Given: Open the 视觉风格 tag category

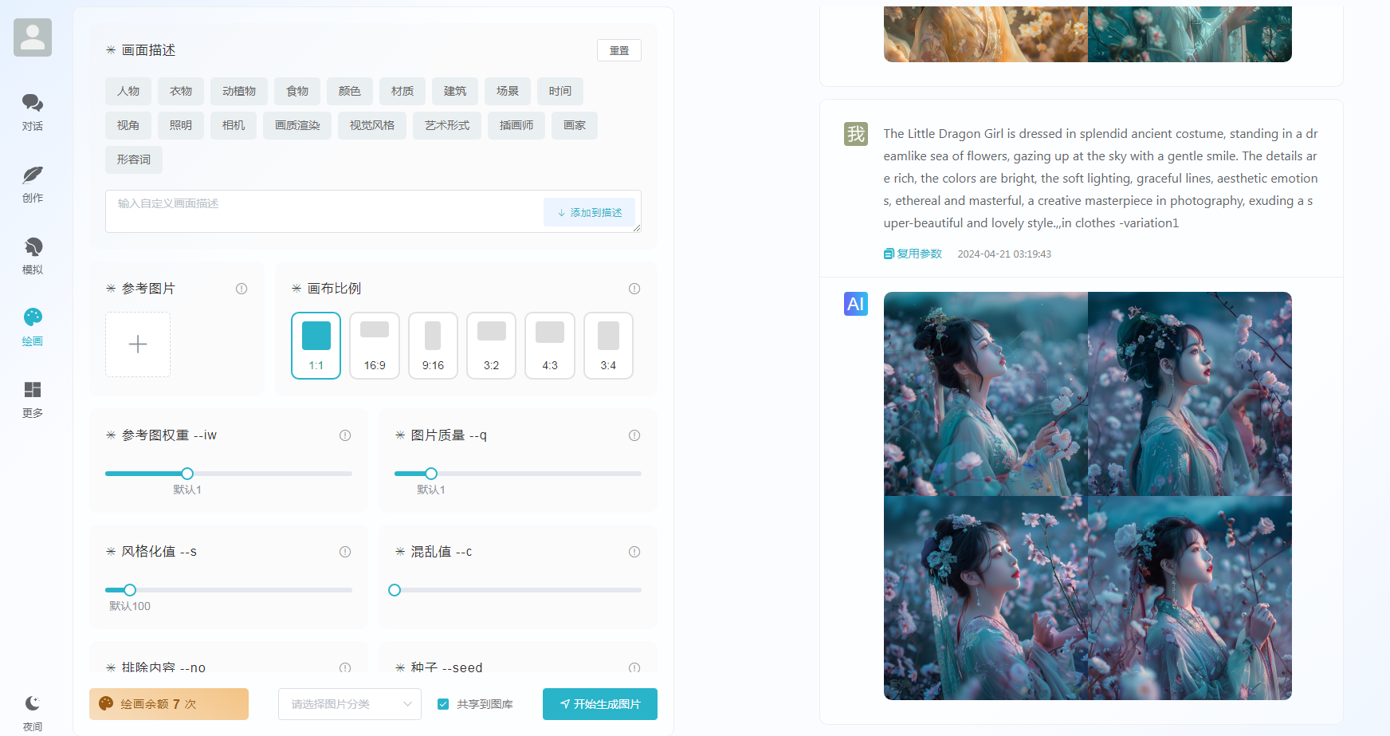Looking at the screenshot, I should click(372, 125).
